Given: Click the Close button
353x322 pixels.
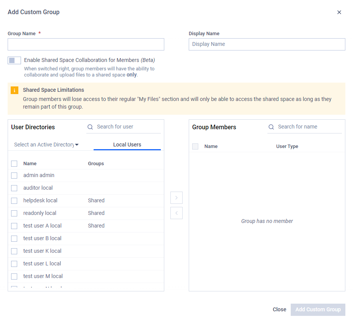Looking at the screenshot, I should [279, 309].
